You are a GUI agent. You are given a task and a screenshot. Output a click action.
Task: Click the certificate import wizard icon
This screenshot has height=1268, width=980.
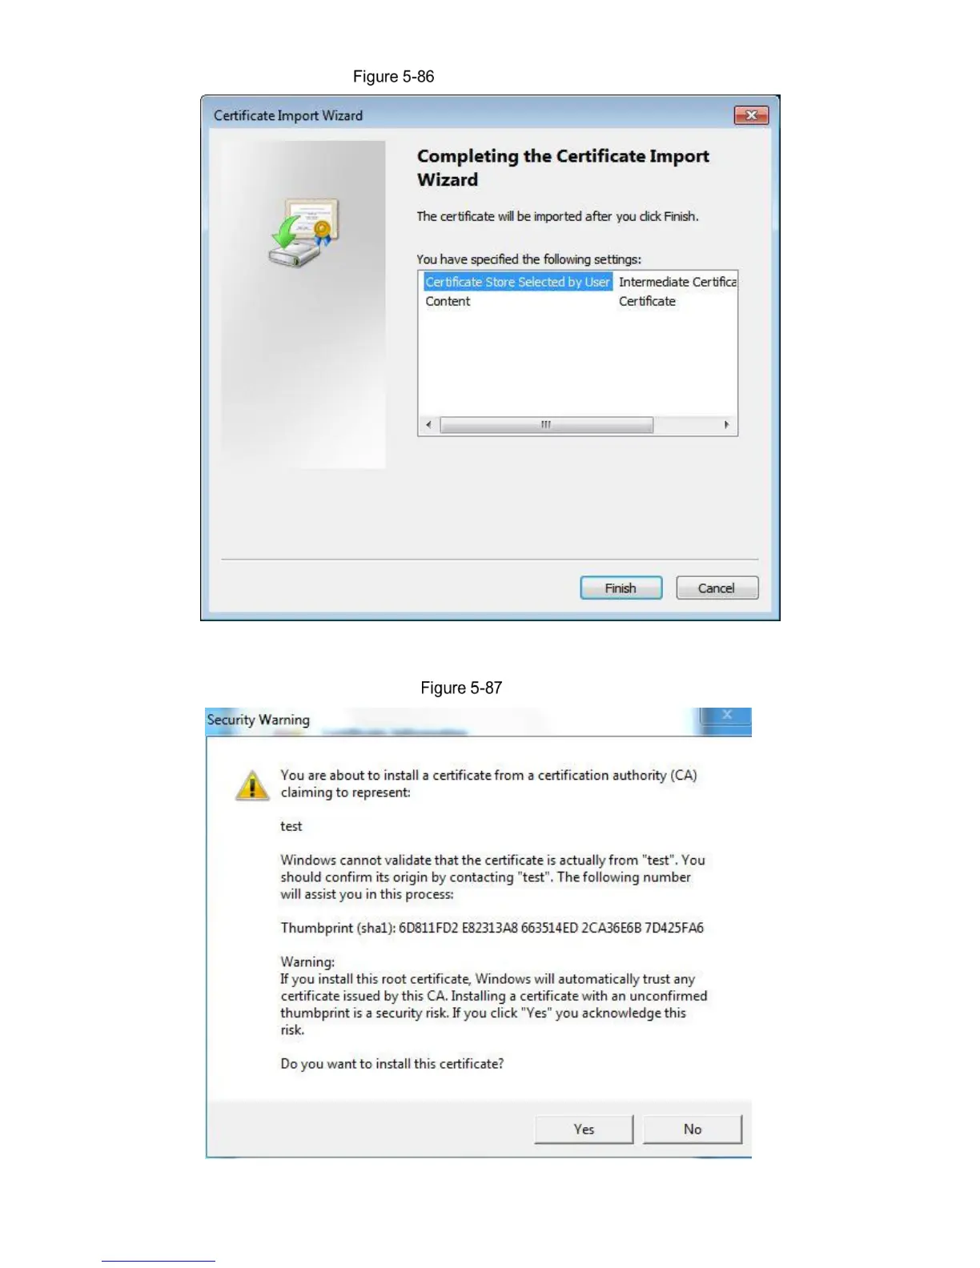coord(303,233)
